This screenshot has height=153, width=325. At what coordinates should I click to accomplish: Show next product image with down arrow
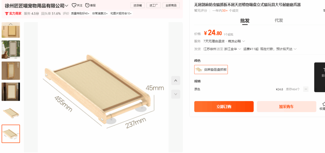(x=176, y=94)
